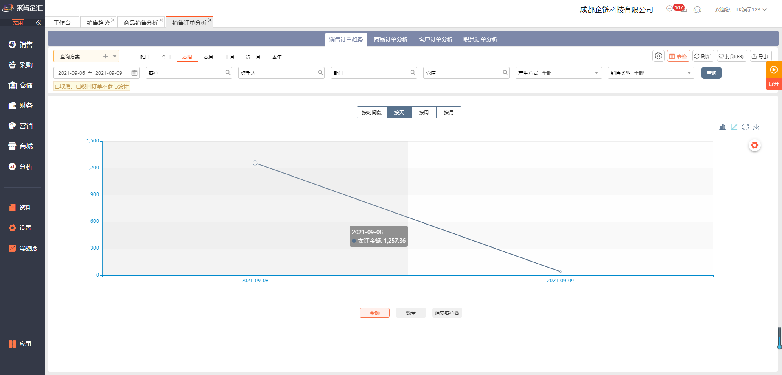Select 按周 grouping option
782x375 pixels.
point(424,112)
